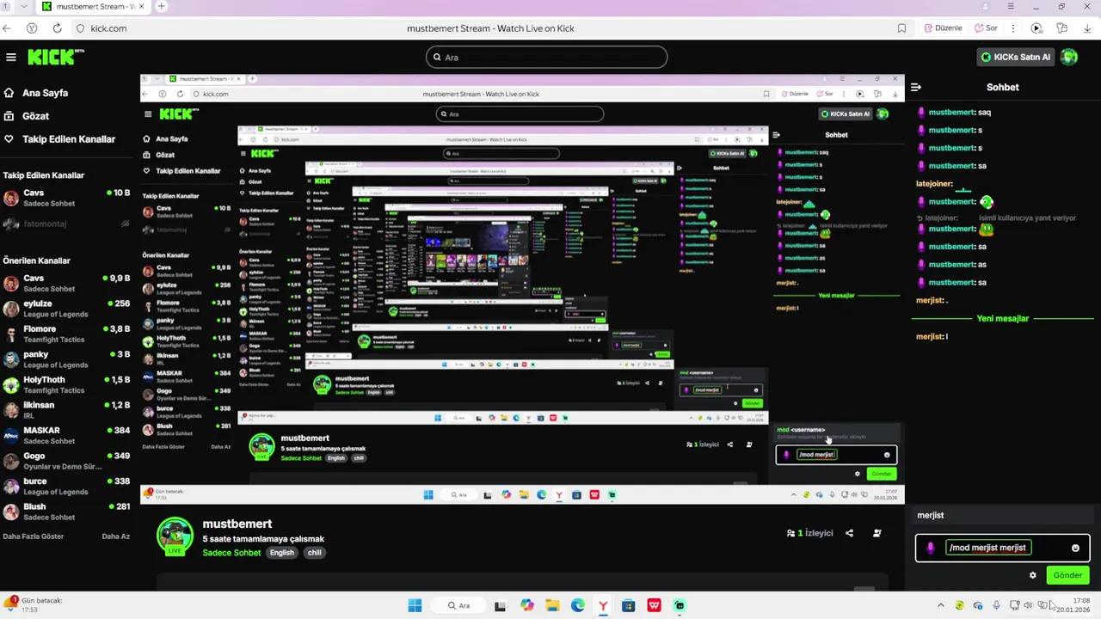The height and width of the screenshot is (619, 1101).
Task: Click the user icon right of the share icon
Action: click(x=876, y=533)
